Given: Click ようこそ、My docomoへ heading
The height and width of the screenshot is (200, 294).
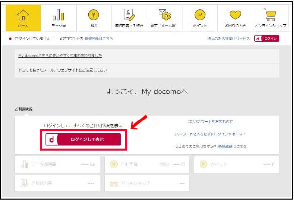Looking at the screenshot, I should (147, 92).
